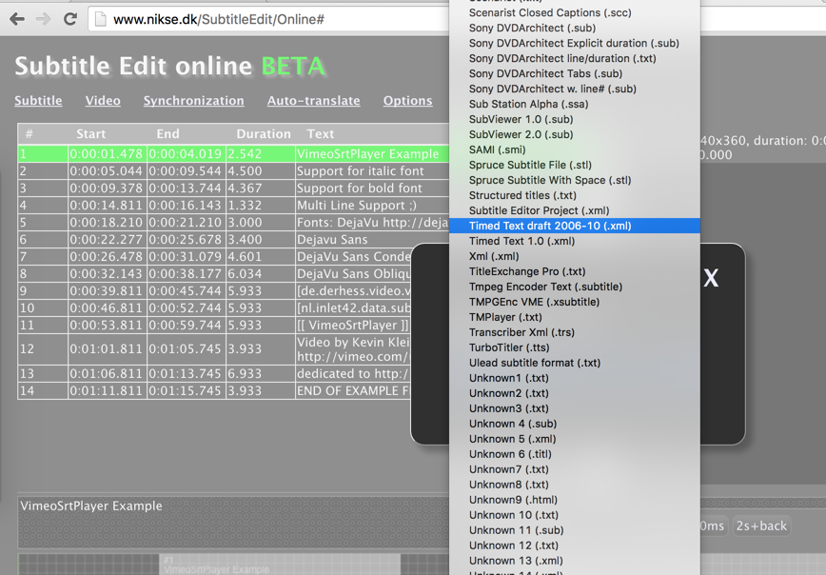The height and width of the screenshot is (575, 826).
Task: Pick Unknown2 (.txt) from list
Action: (575, 394)
